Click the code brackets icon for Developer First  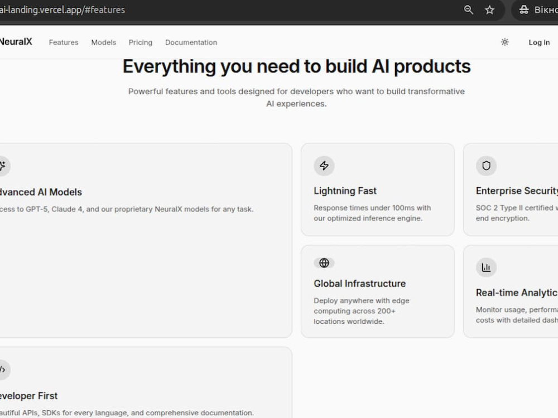(2, 370)
